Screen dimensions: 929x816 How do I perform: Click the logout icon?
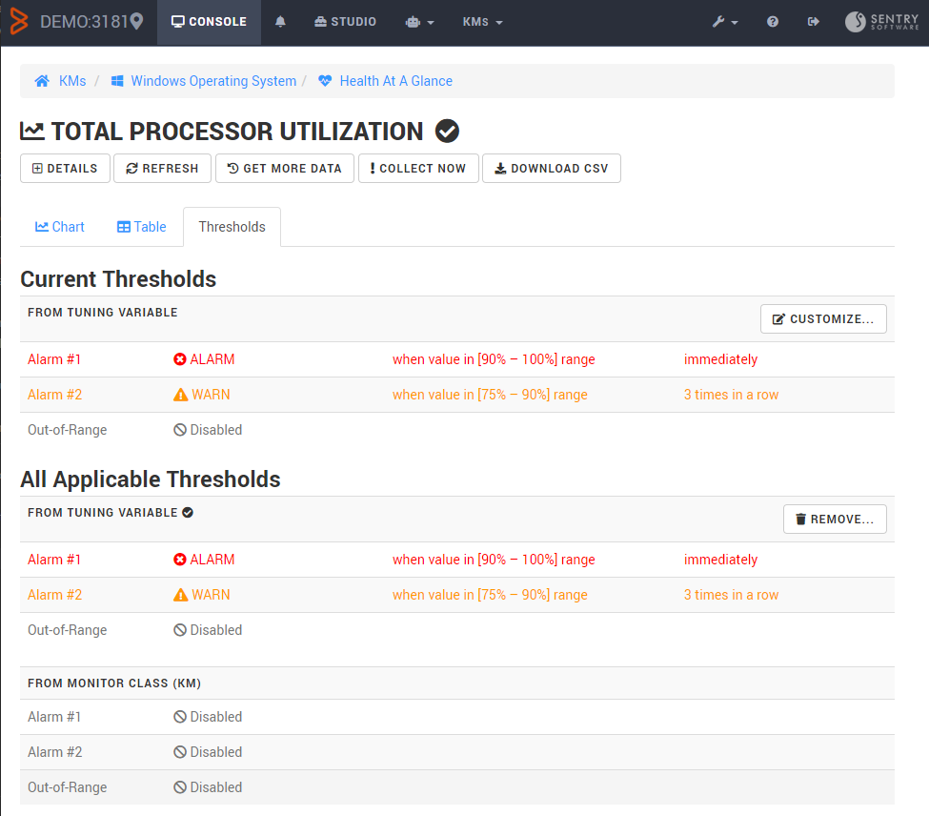coord(813,21)
